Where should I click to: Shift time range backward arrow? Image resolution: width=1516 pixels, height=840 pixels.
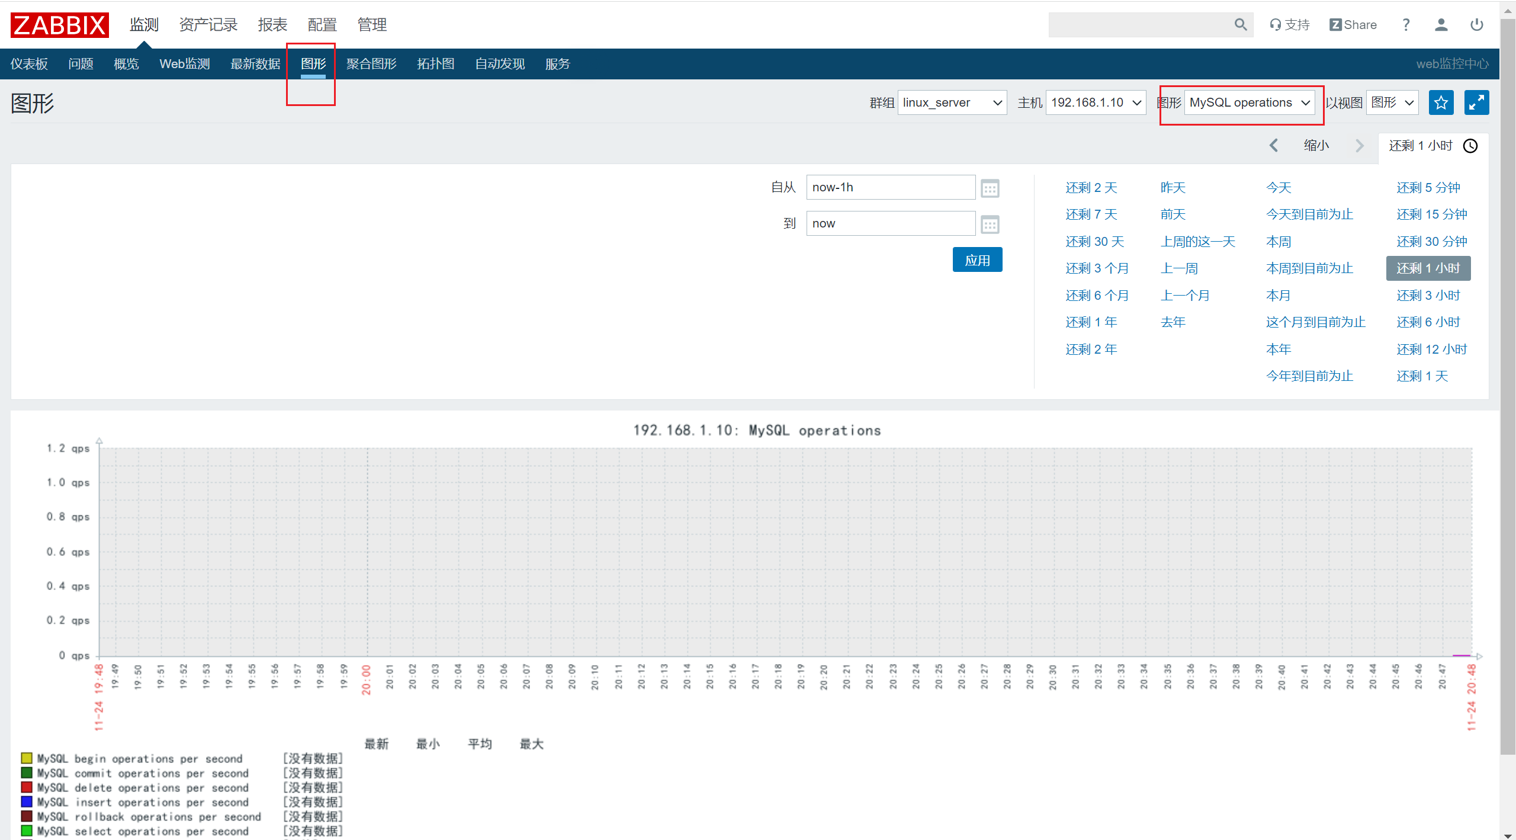pyautogui.click(x=1274, y=146)
